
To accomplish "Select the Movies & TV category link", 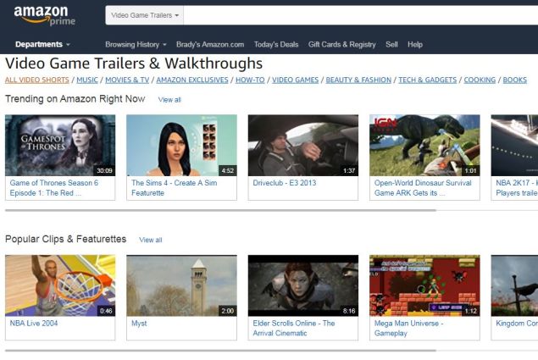I will click(x=127, y=80).
